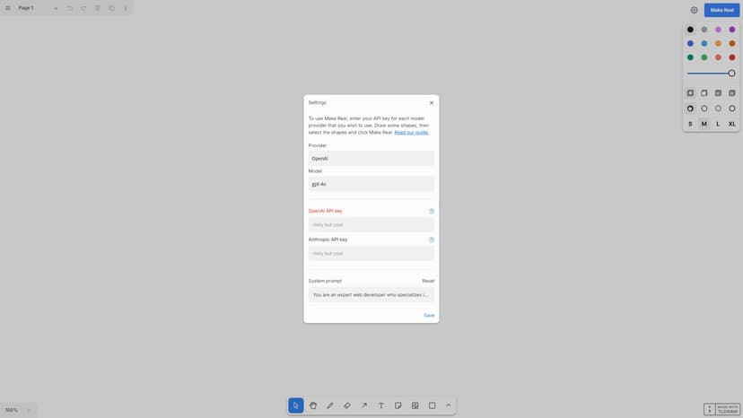Click into the System prompt text field
The width and height of the screenshot is (743, 418).
tap(371, 295)
